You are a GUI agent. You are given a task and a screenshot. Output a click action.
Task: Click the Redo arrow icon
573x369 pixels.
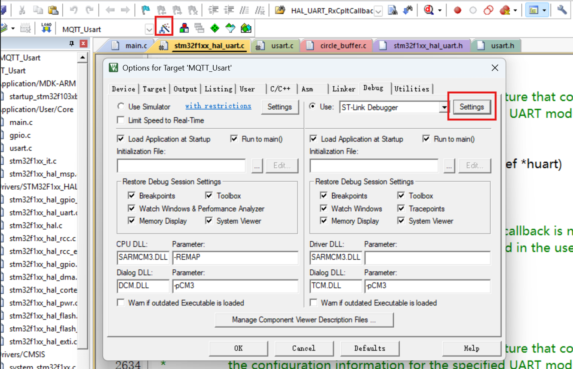[x=89, y=10]
